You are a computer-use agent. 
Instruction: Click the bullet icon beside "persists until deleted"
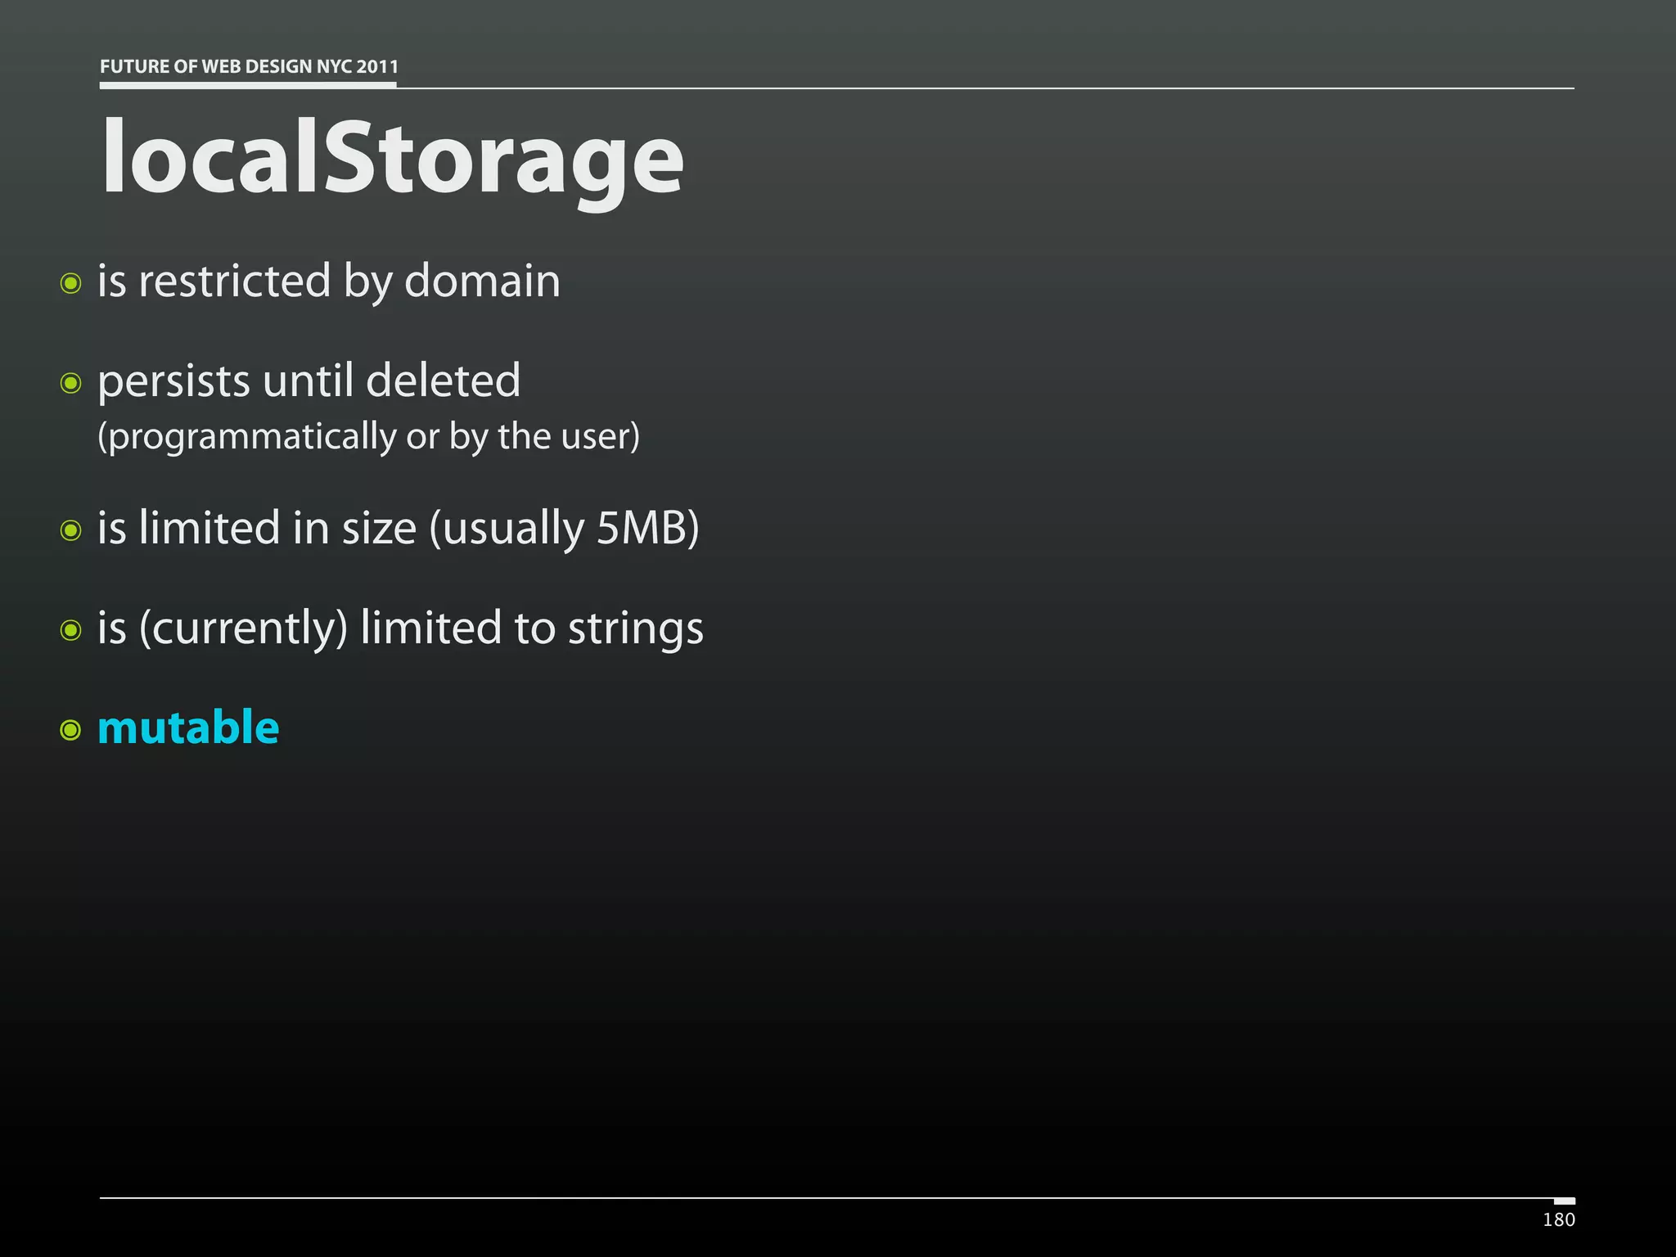pyautogui.click(x=71, y=383)
